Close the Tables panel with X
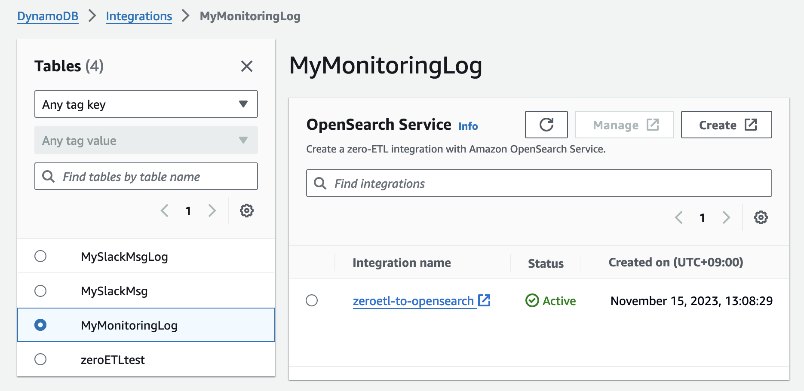The image size is (804, 391). click(x=246, y=66)
